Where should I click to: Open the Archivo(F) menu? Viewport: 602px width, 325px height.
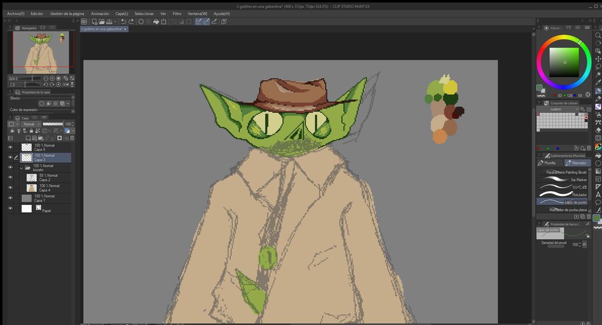[x=16, y=13]
